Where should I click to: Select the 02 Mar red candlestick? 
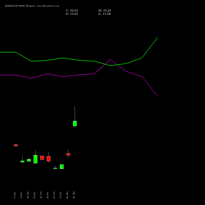pos(68,154)
